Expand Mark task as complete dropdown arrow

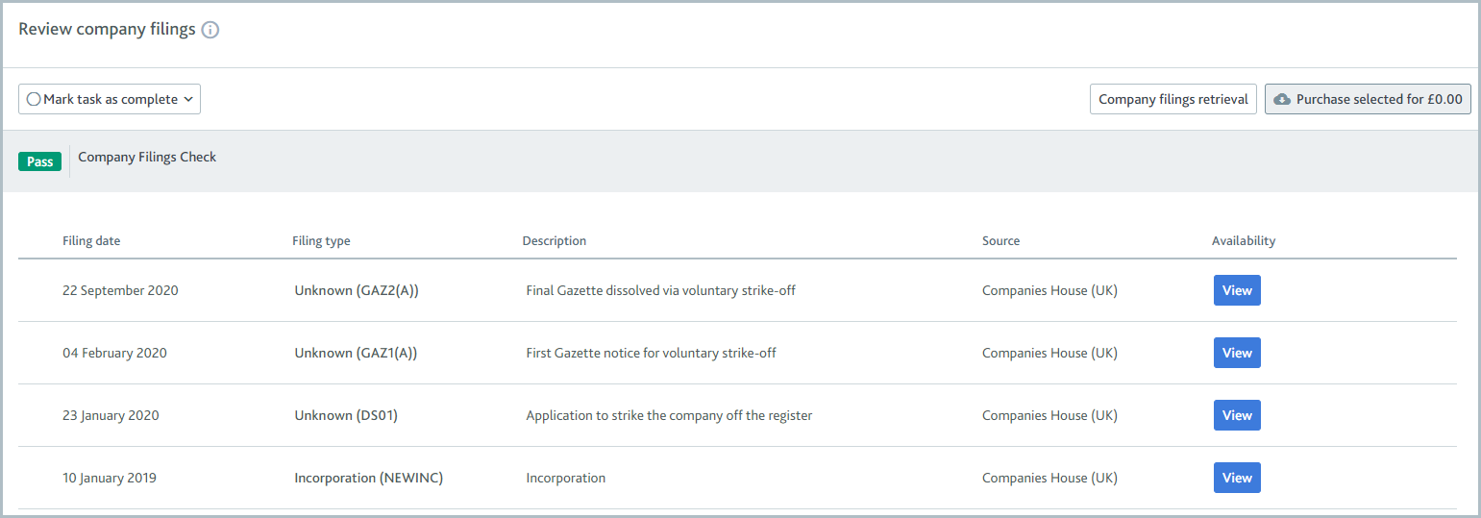pos(188,99)
